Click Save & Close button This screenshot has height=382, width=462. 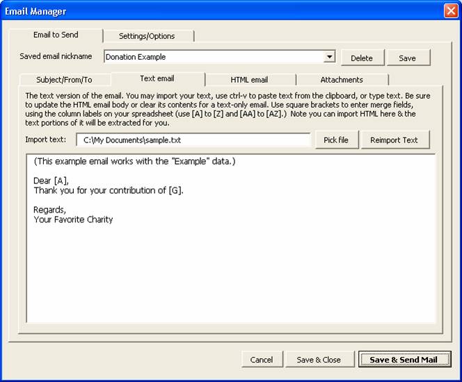click(x=319, y=360)
